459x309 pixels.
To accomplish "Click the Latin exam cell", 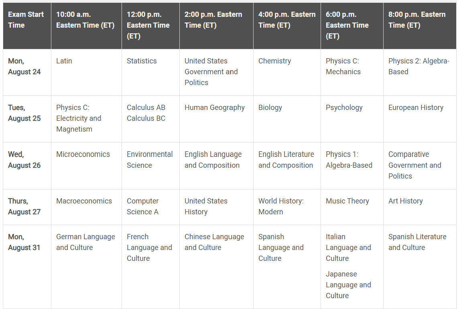I will click(64, 61).
